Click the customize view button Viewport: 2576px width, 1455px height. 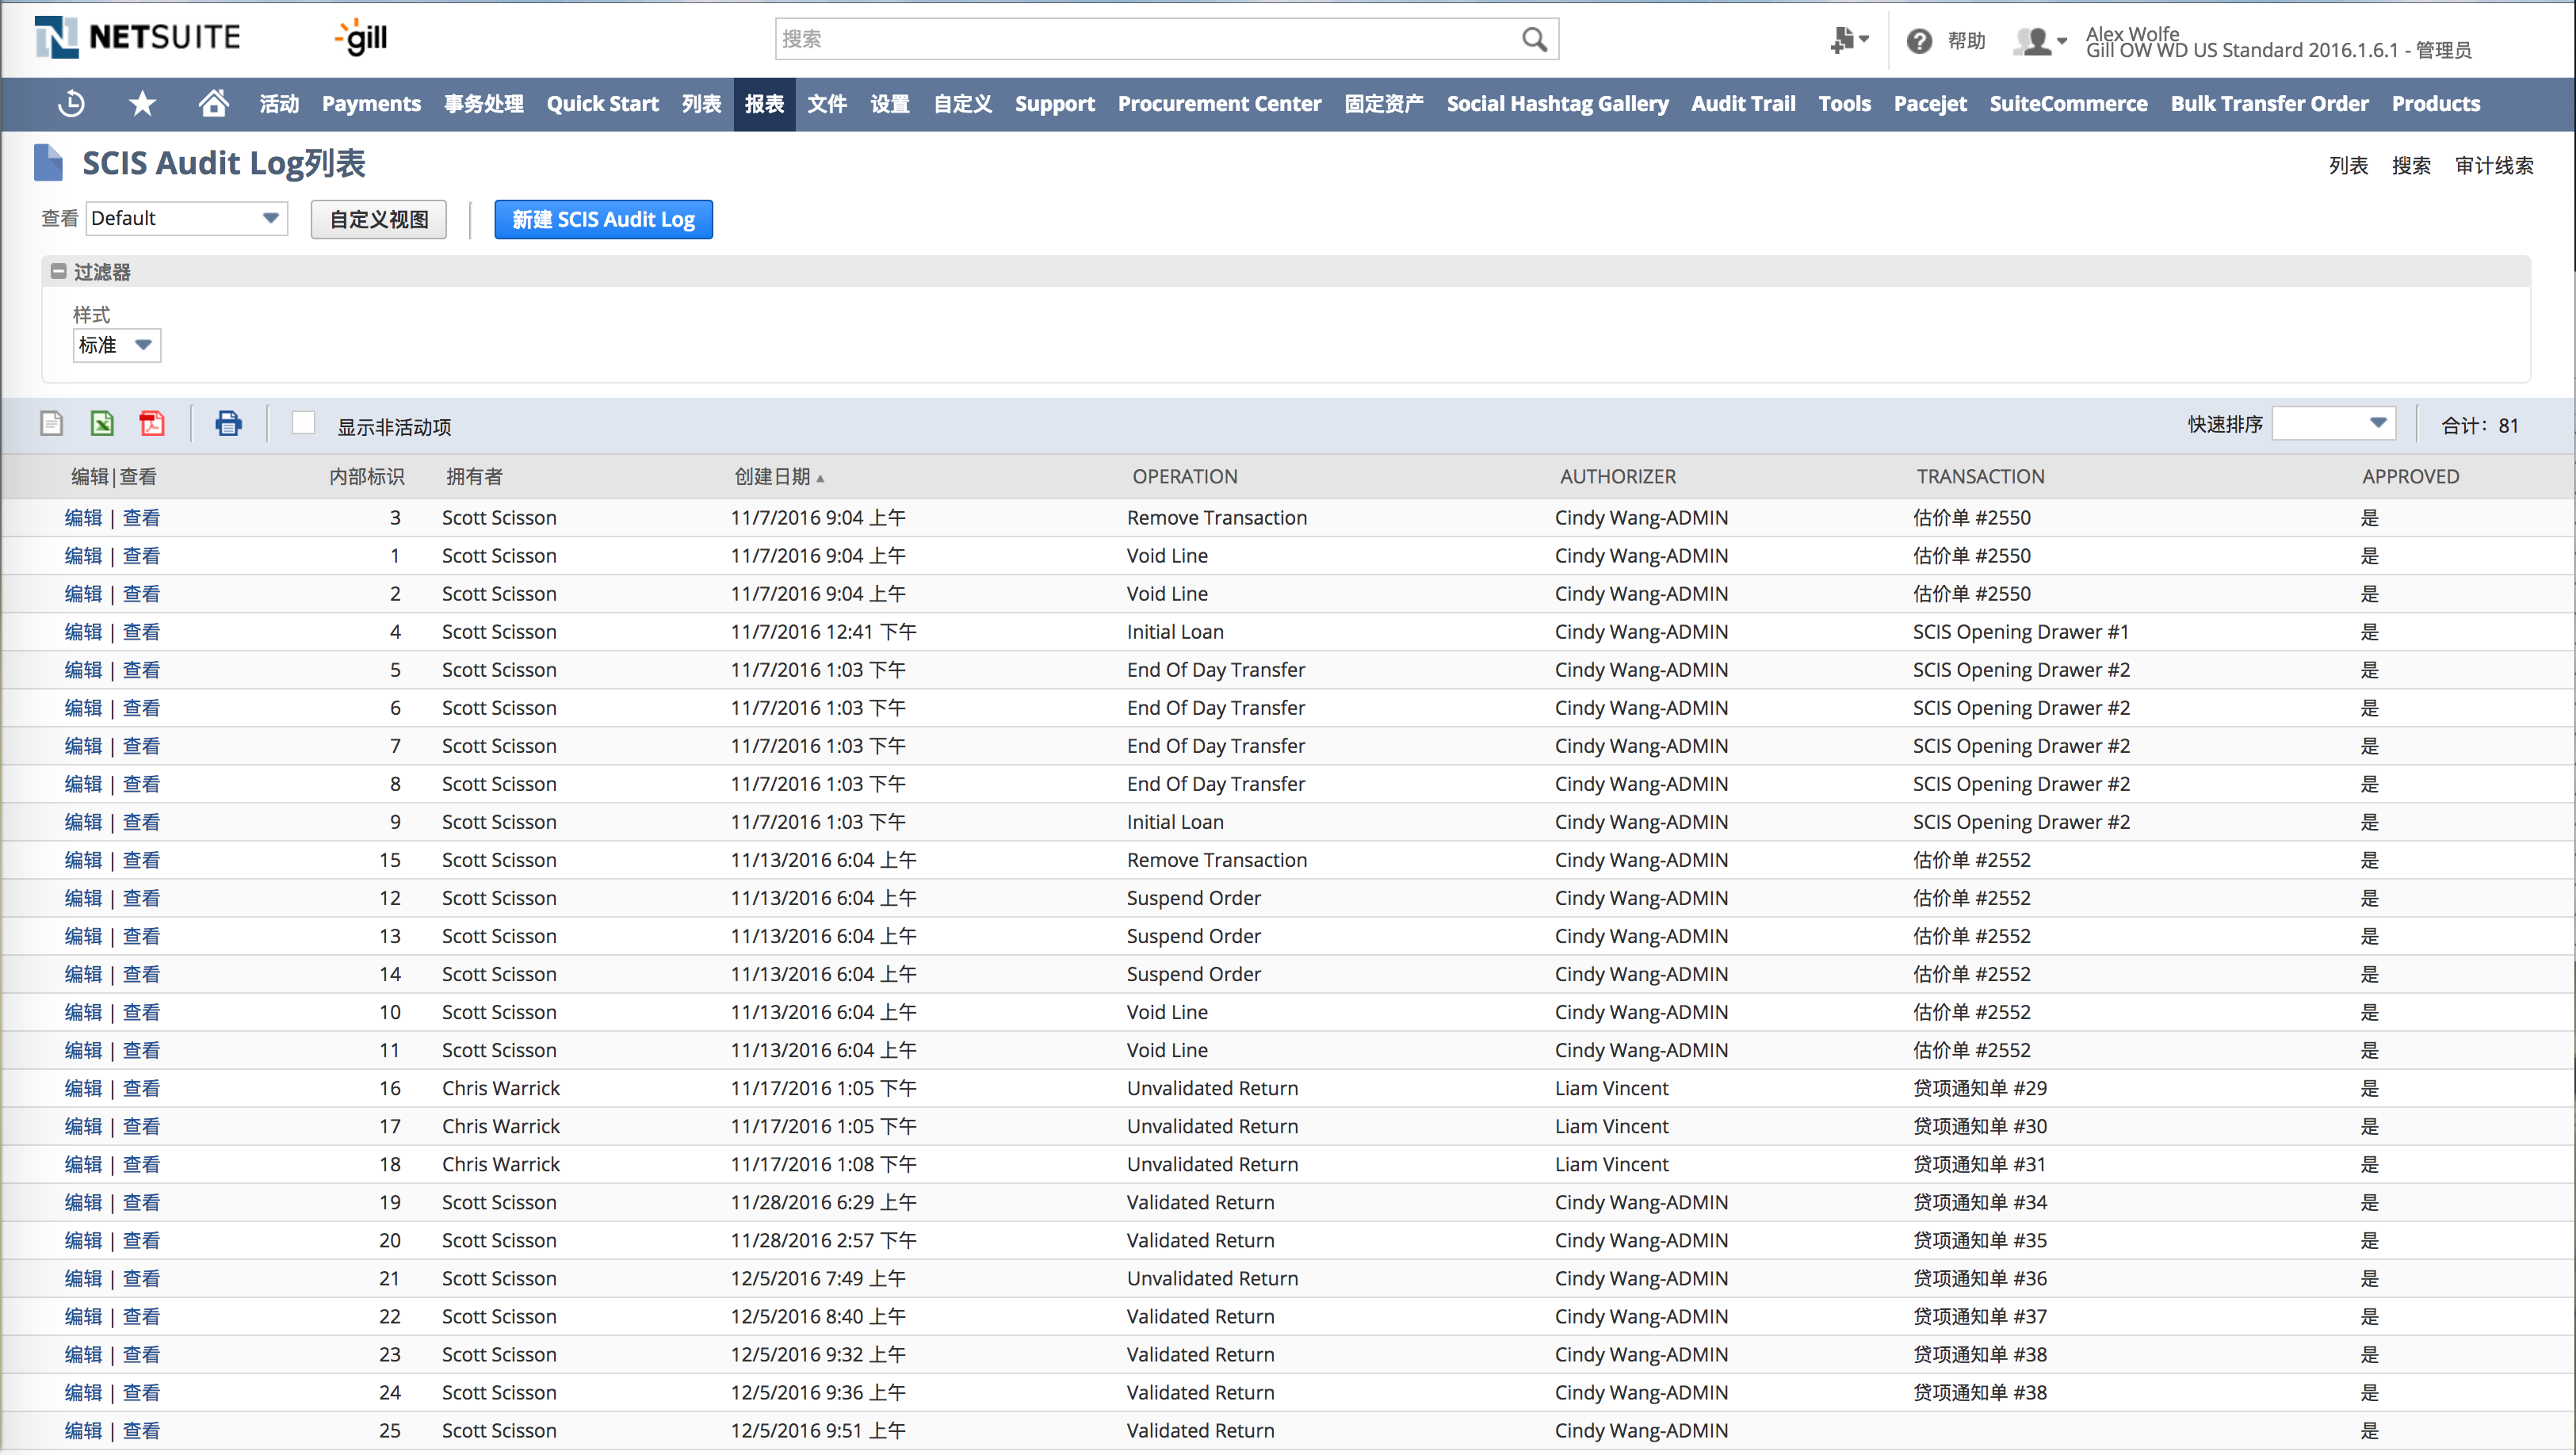pos(378,219)
